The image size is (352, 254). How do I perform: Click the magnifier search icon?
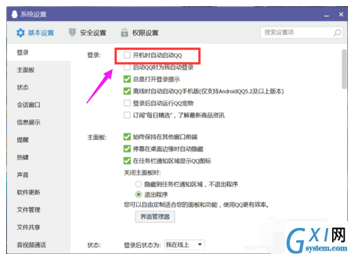[x=337, y=33]
